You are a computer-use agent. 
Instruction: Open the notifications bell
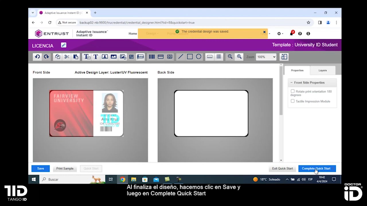[292, 33]
